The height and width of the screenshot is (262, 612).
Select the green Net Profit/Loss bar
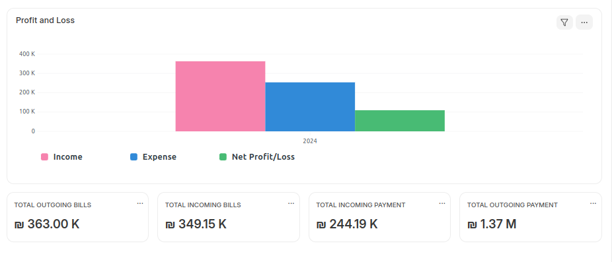pos(400,121)
